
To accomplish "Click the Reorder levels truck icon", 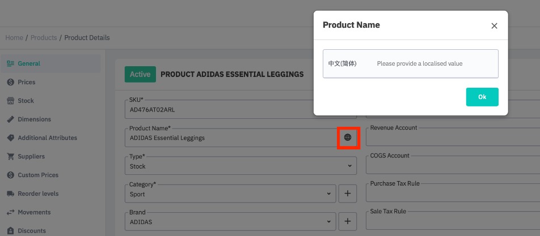I will tap(10, 194).
